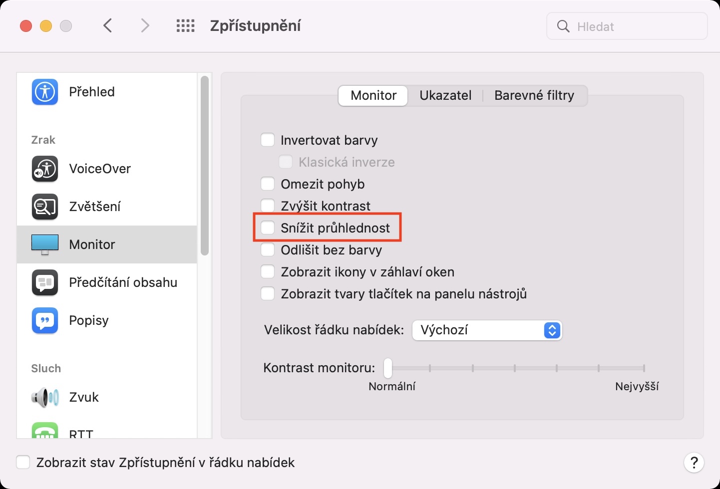Open the Zvětšení zoom icon
The width and height of the screenshot is (720, 489).
pos(45,207)
